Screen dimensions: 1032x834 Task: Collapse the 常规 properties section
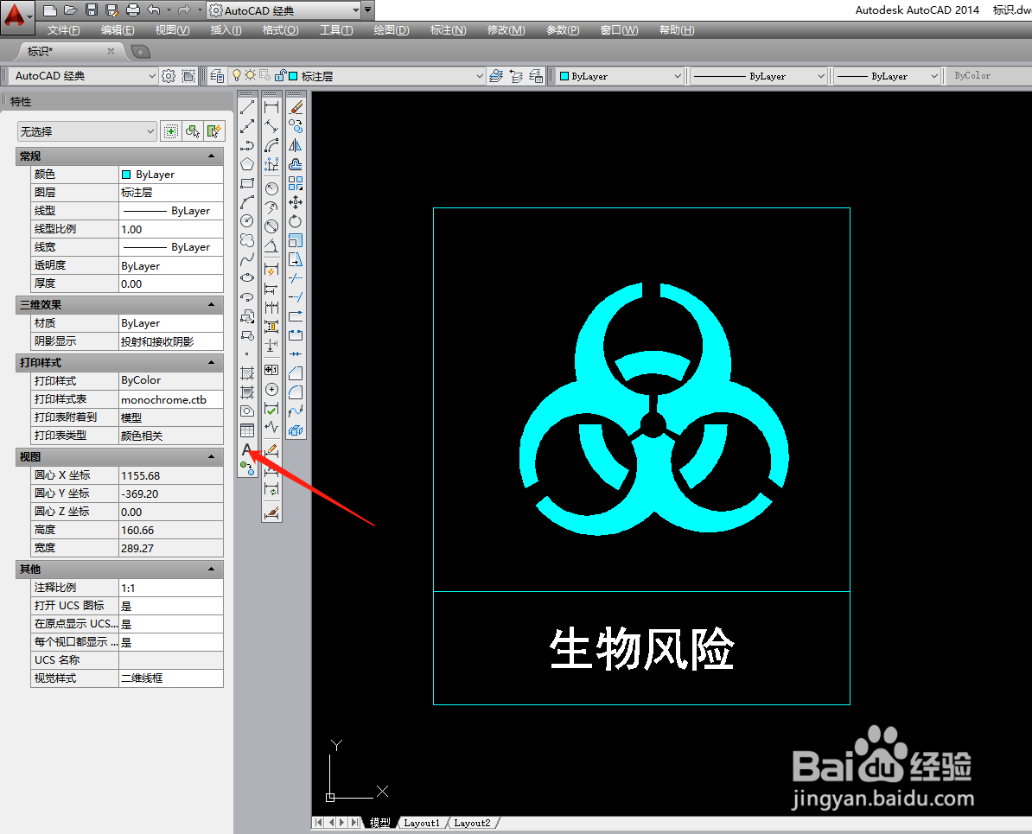(x=211, y=156)
